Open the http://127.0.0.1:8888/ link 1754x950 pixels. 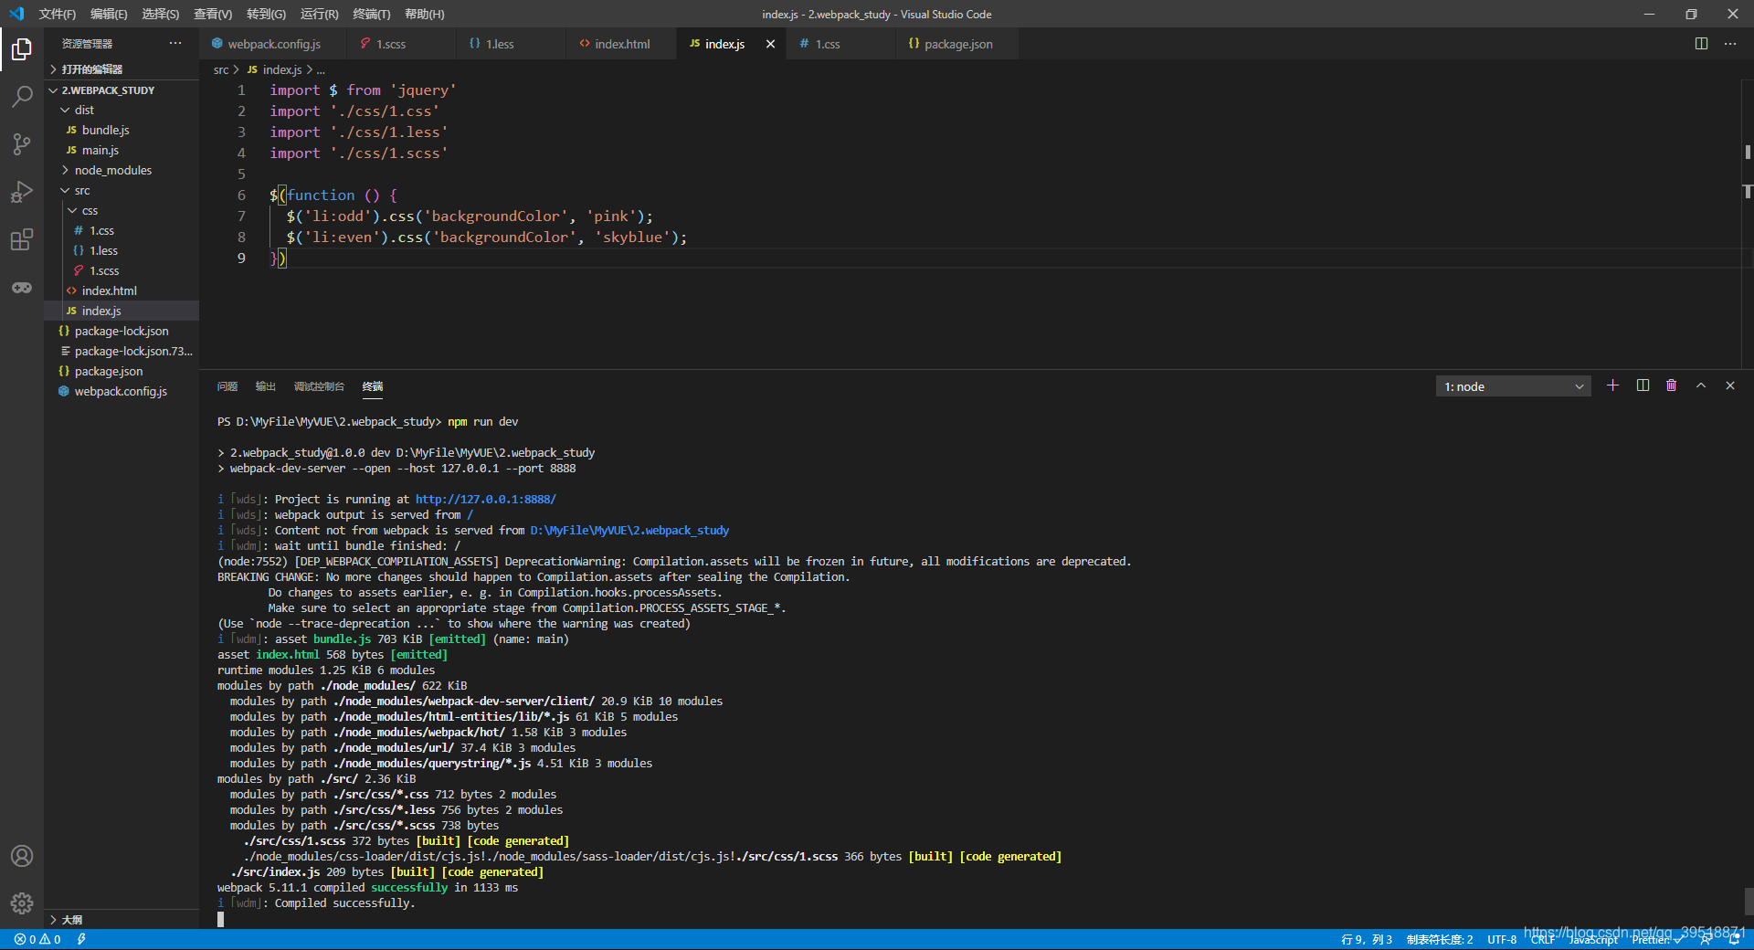pos(485,499)
